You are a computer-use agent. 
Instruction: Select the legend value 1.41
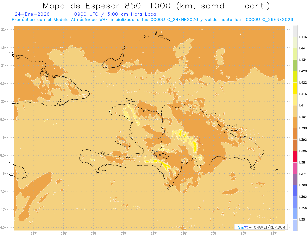[302, 105]
